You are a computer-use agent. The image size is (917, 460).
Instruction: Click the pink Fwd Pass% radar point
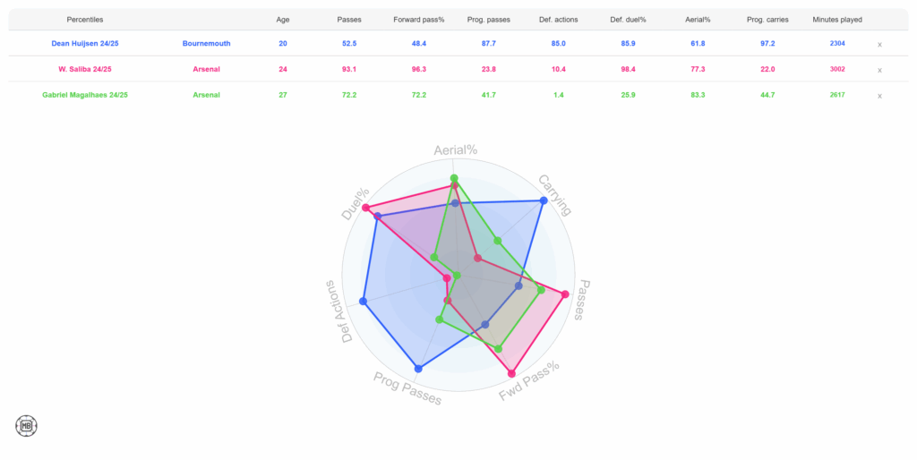coord(511,373)
